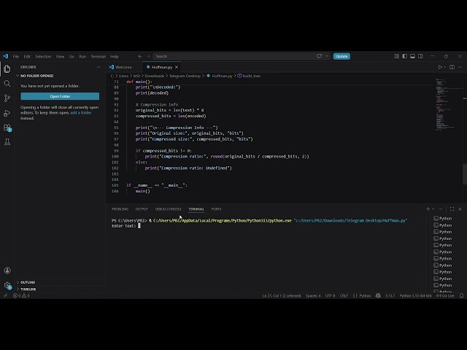The image size is (467, 350).
Task: Open the Edit menu
Action: 27,57
